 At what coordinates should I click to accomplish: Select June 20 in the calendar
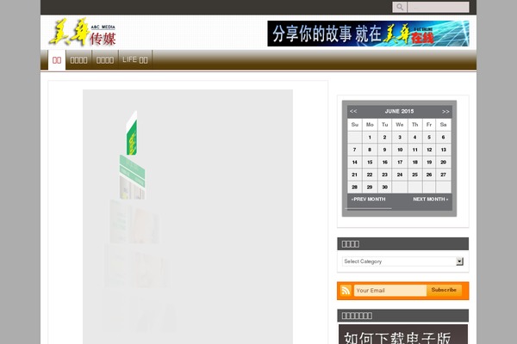click(443, 163)
